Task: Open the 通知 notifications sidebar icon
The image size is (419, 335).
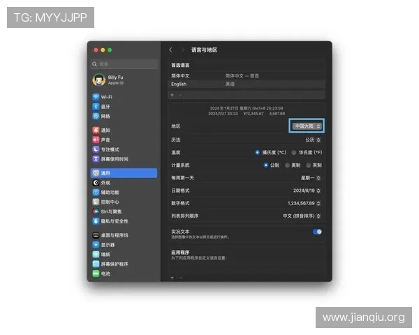Action: click(96, 130)
